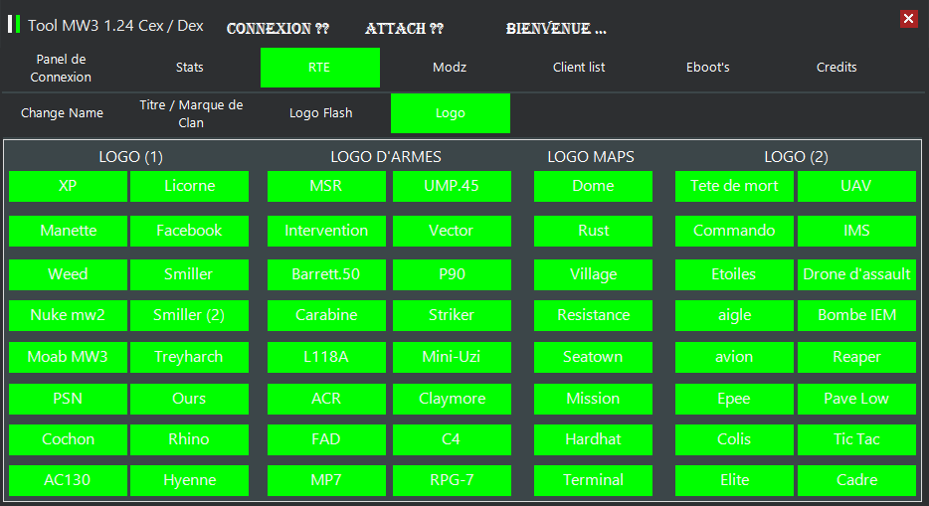Open the Client list tab
This screenshot has height=506, width=929.
(579, 68)
